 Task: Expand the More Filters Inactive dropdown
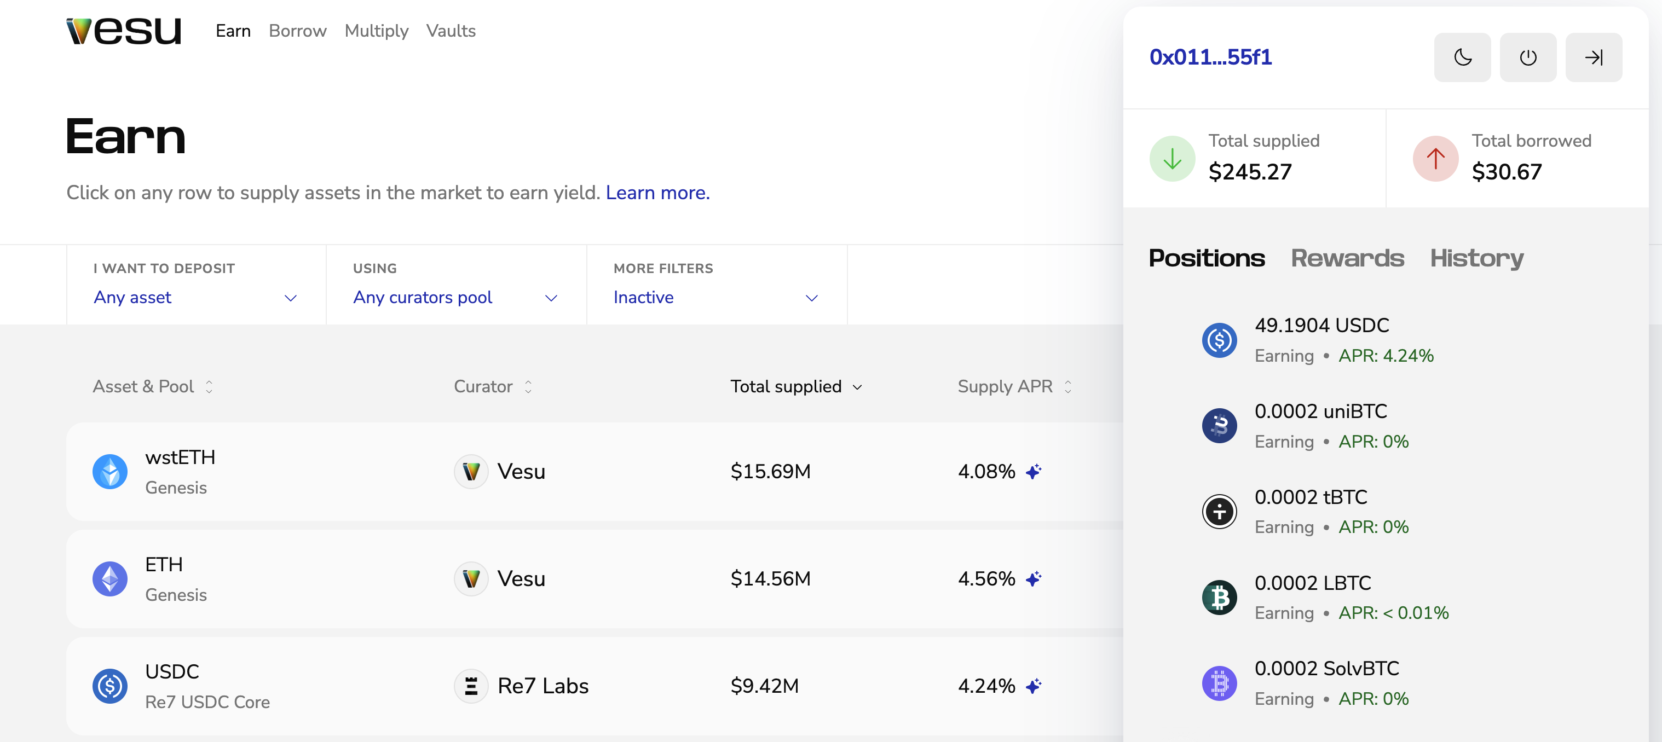(x=715, y=297)
